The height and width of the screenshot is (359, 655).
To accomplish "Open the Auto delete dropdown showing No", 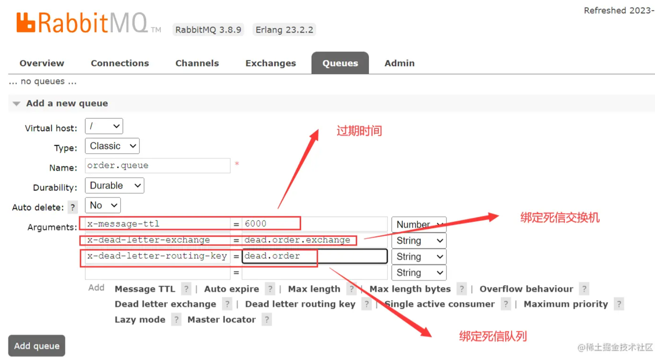I will pos(103,205).
